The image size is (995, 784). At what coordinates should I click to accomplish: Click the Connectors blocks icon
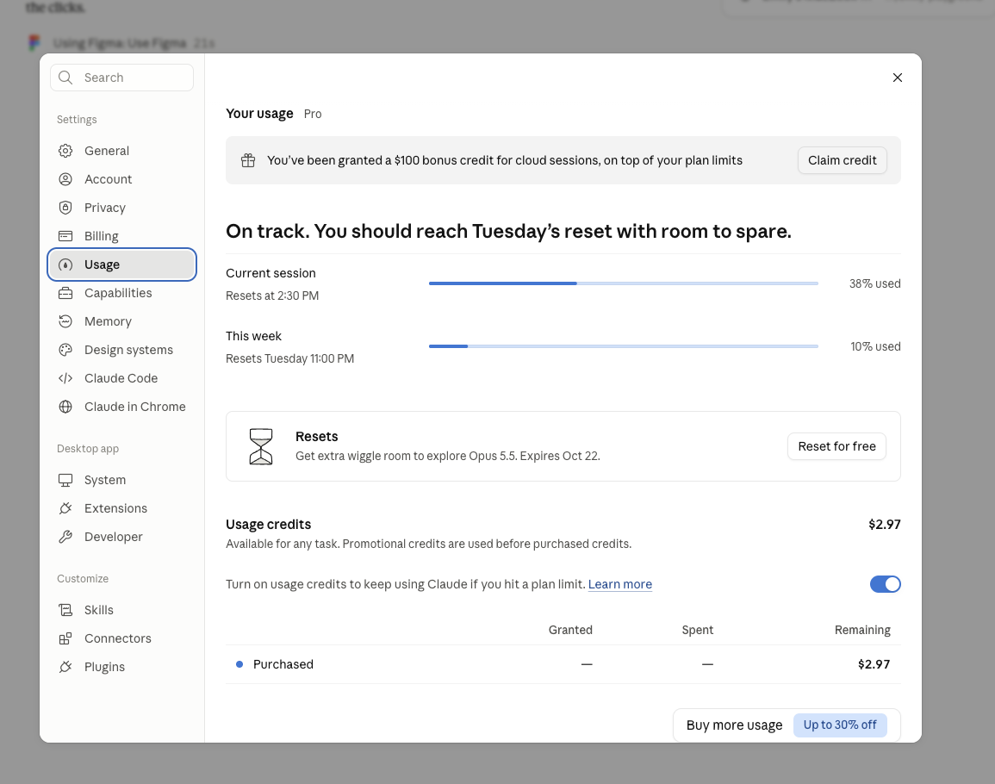pyautogui.click(x=65, y=638)
